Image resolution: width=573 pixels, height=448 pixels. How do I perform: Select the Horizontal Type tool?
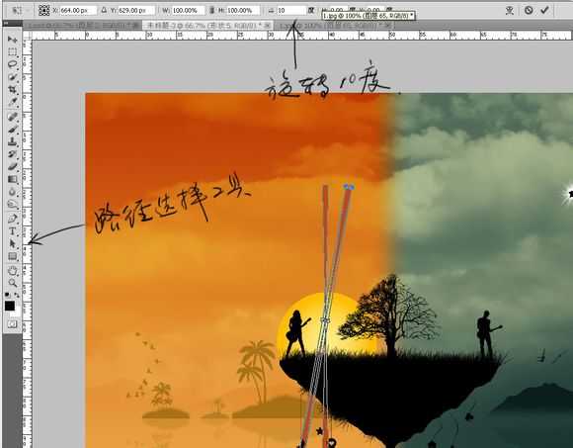tap(13, 231)
